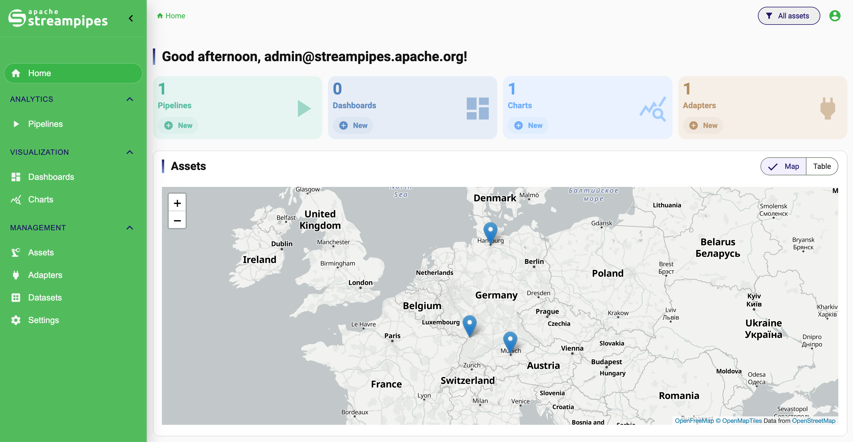Zoom in on the map with plus
Image resolution: width=853 pixels, height=442 pixels.
(x=177, y=203)
